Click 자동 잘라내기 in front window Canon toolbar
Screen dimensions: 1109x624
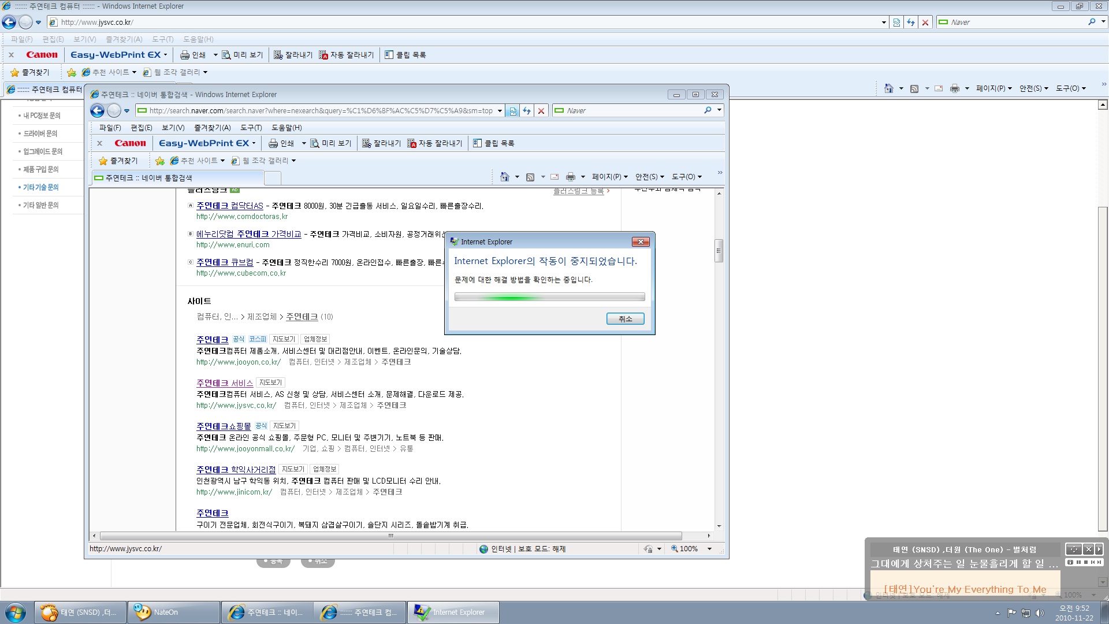(435, 143)
